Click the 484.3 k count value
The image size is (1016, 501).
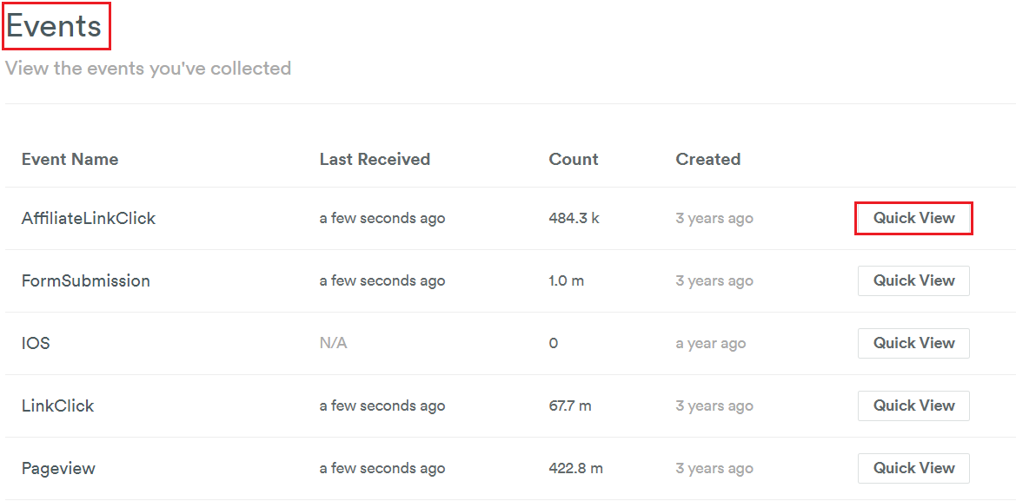click(574, 219)
